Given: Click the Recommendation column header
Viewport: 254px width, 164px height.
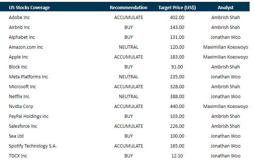Looking at the screenshot, I should [128, 8].
